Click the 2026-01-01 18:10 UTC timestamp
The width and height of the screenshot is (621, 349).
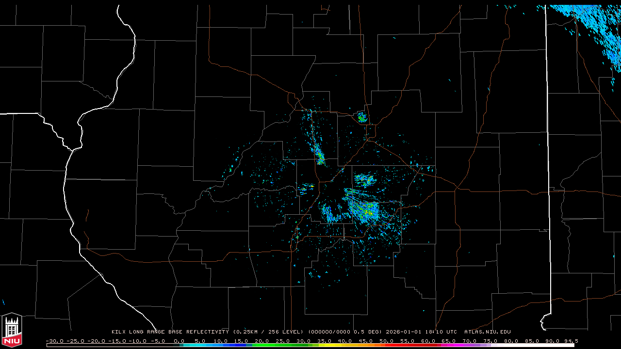[421, 332]
